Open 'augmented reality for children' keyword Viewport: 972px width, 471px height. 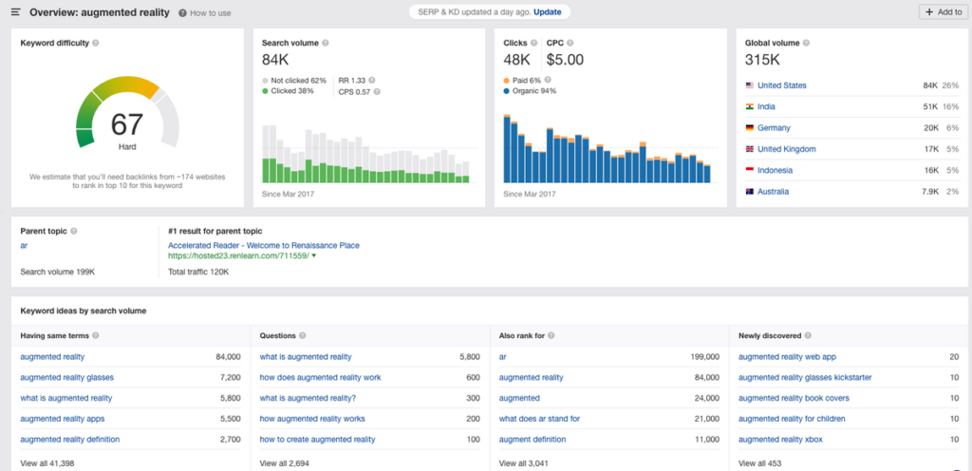[792, 419]
